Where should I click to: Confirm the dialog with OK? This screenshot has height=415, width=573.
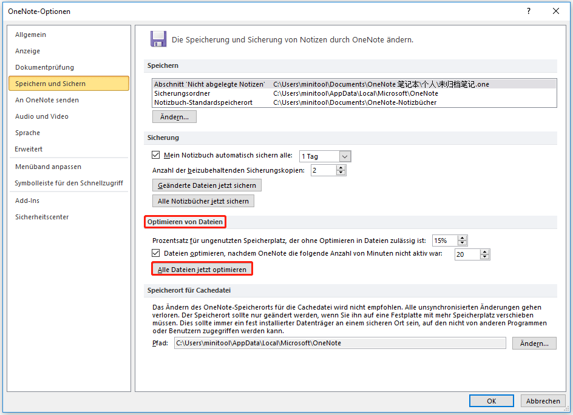[492, 401]
